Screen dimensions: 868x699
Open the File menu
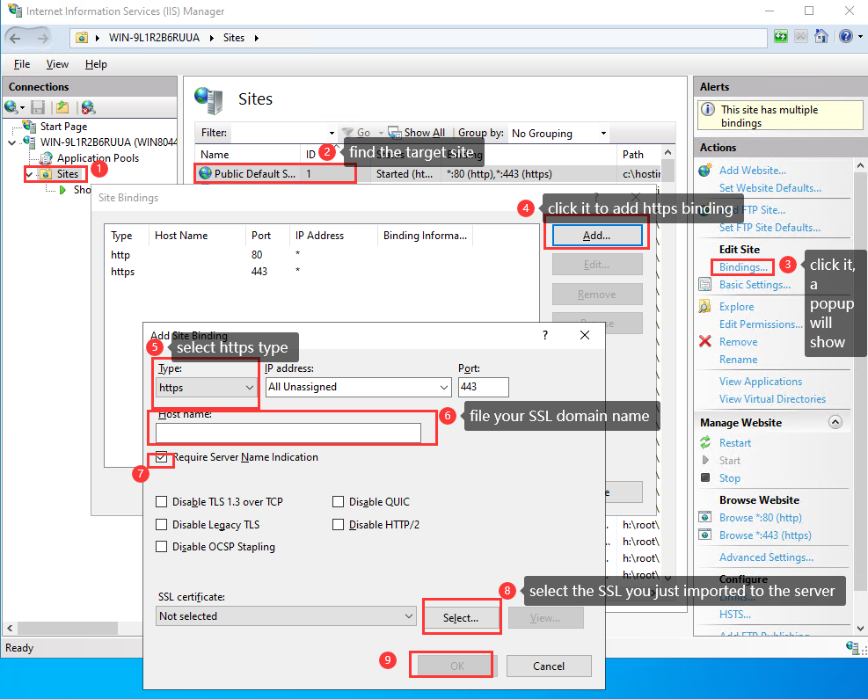20,63
